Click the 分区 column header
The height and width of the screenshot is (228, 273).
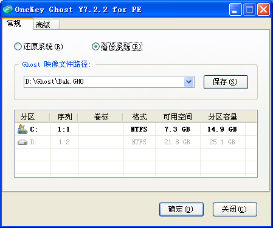[32, 117]
